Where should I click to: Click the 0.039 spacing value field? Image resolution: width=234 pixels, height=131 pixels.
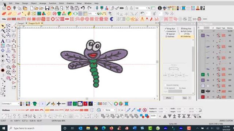[153, 116]
